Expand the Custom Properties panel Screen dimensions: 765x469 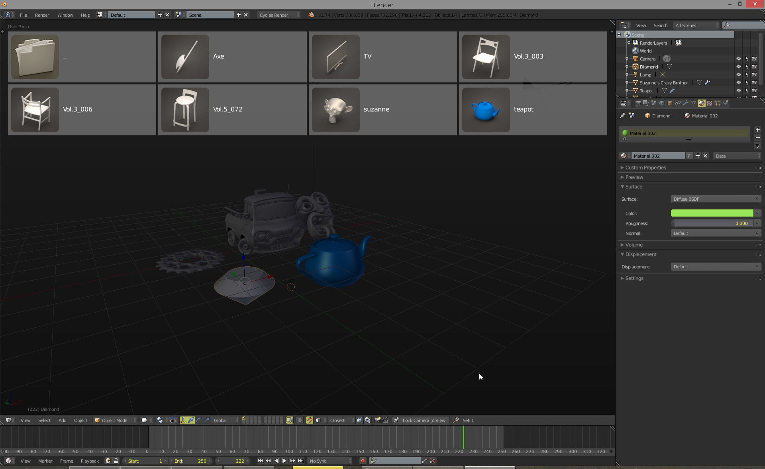(x=645, y=168)
